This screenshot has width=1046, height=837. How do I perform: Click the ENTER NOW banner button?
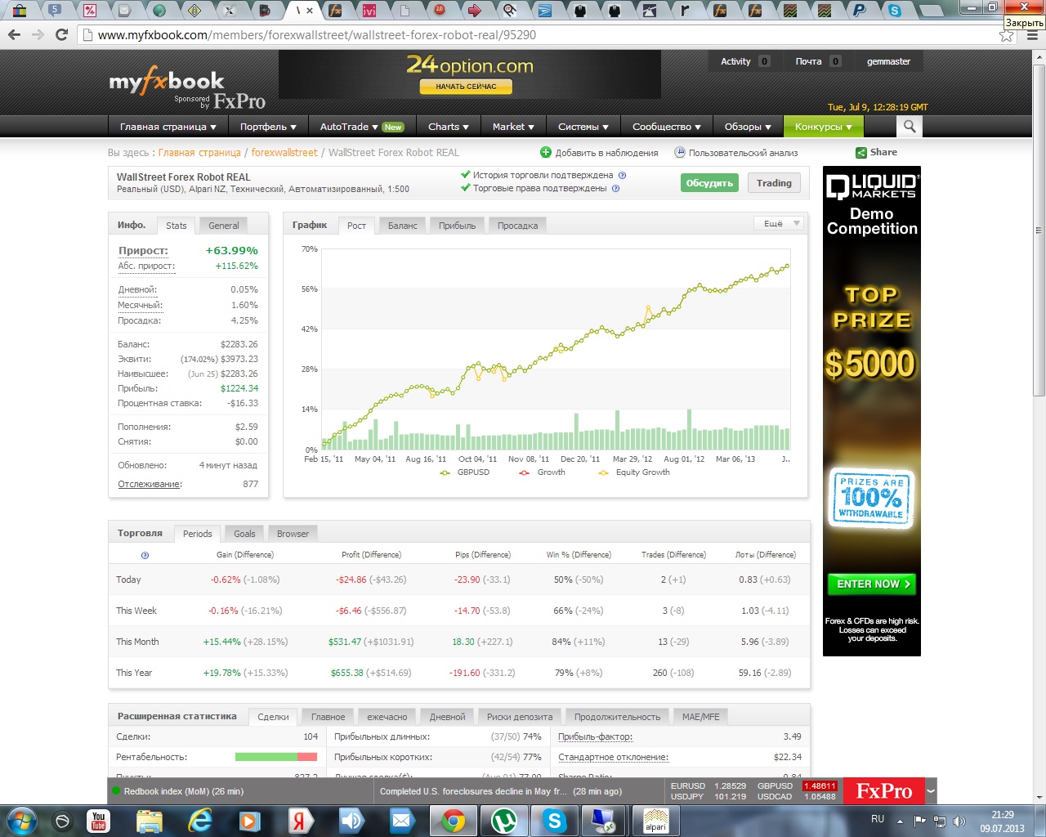(x=872, y=584)
